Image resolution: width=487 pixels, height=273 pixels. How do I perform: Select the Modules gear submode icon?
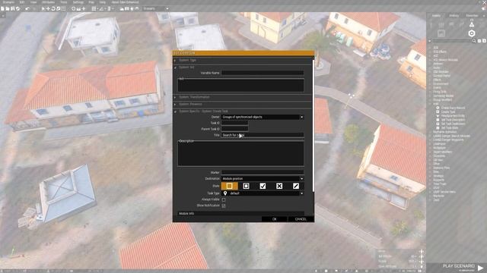click(x=472, y=33)
